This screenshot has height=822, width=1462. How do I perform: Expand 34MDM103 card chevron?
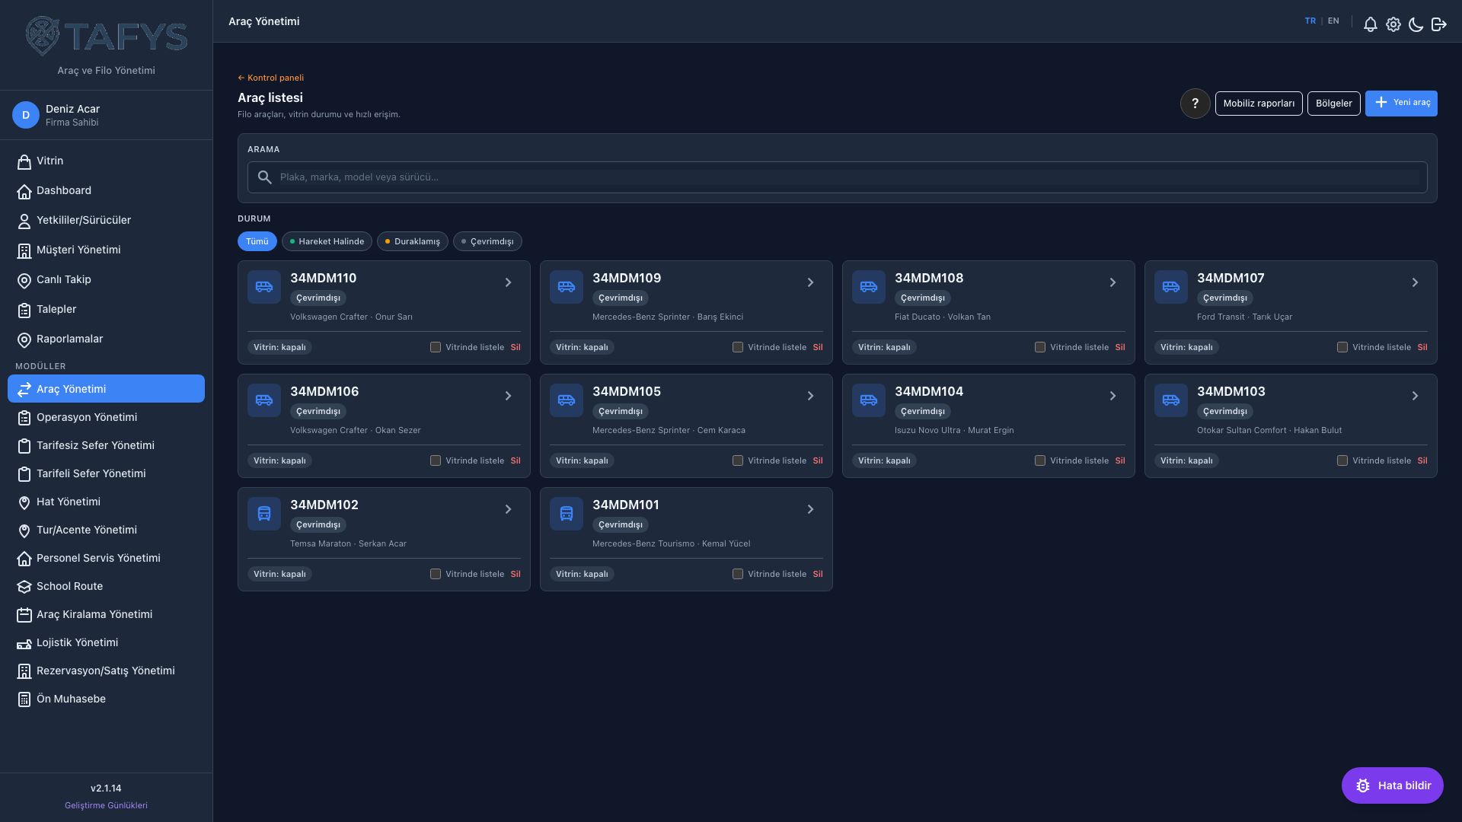coord(1416,396)
